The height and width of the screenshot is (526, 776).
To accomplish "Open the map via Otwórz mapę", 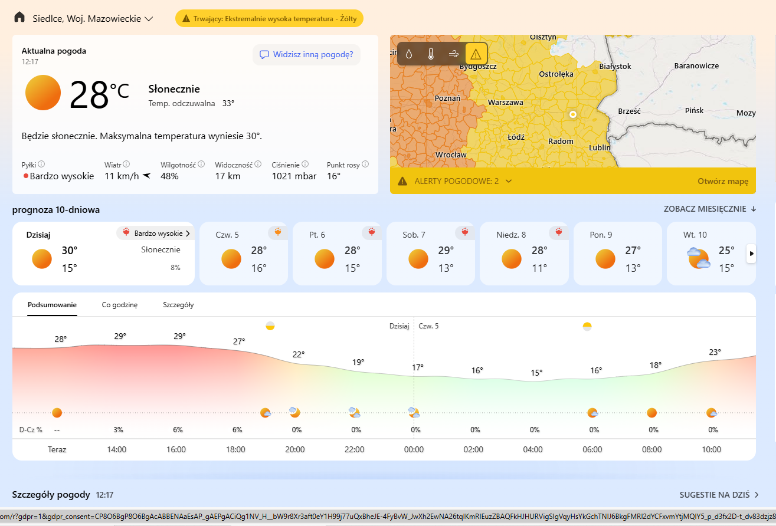I will [x=723, y=181].
